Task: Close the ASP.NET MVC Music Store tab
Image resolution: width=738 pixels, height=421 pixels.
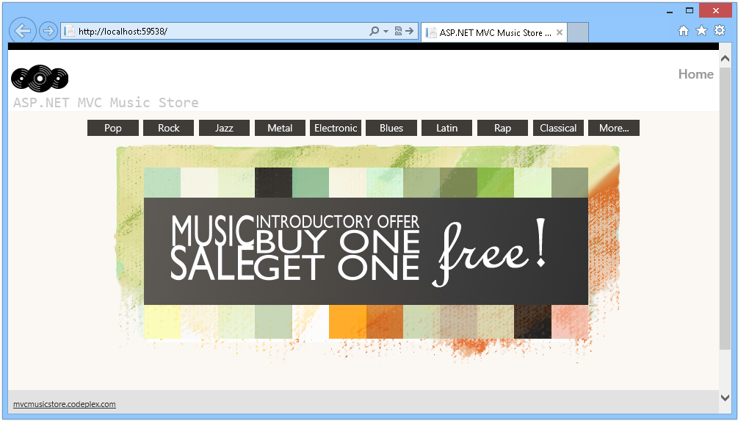Action: coord(559,32)
